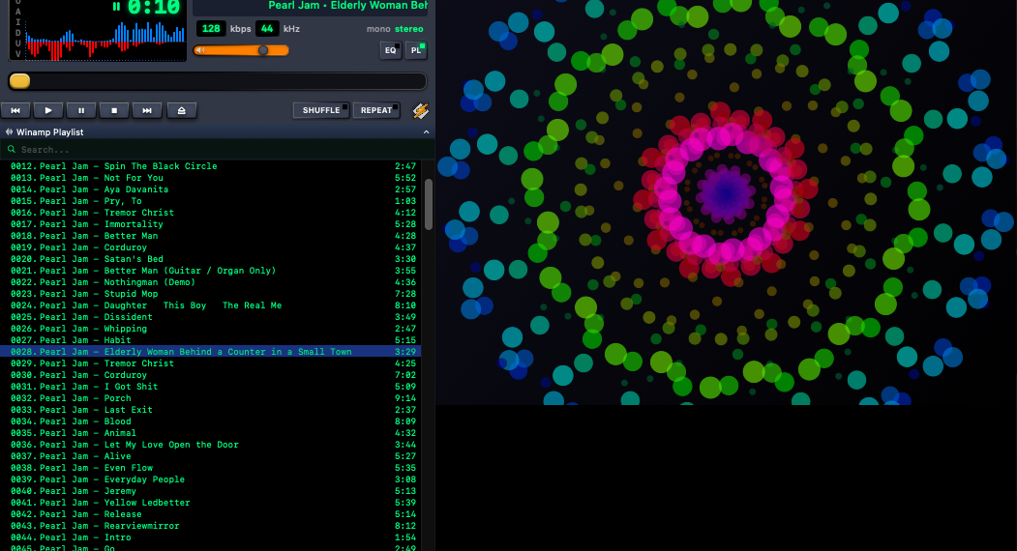Stop playback with the Stop button
1017x551 pixels.
click(x=114, y=110)
